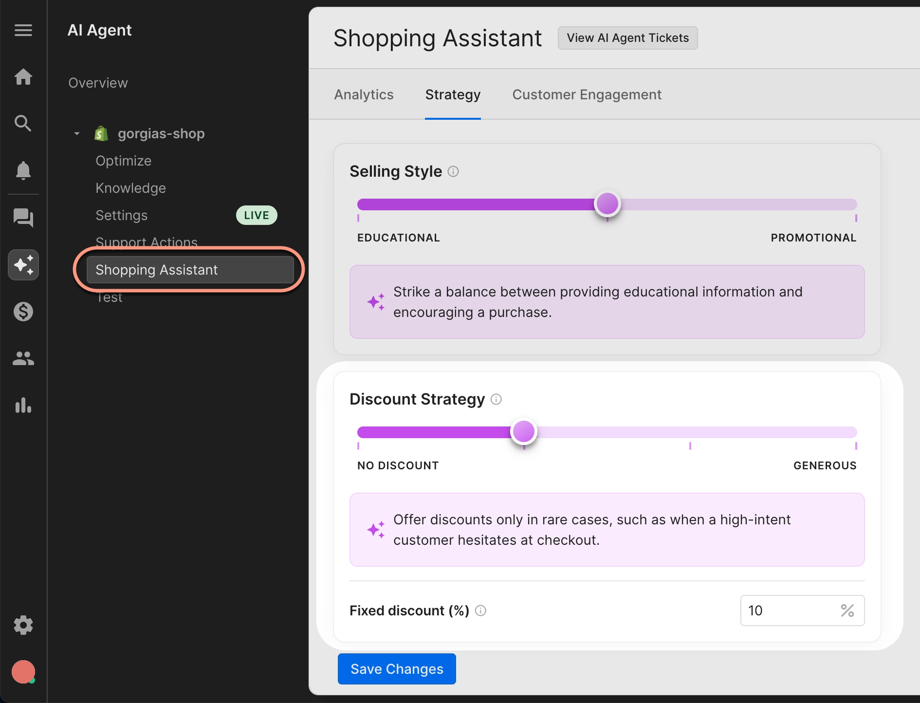This screenshot has height=703, width=920.
Task: Open Settings under gorgias-shop
Action: pyautogui.click(x=121, y=215)
